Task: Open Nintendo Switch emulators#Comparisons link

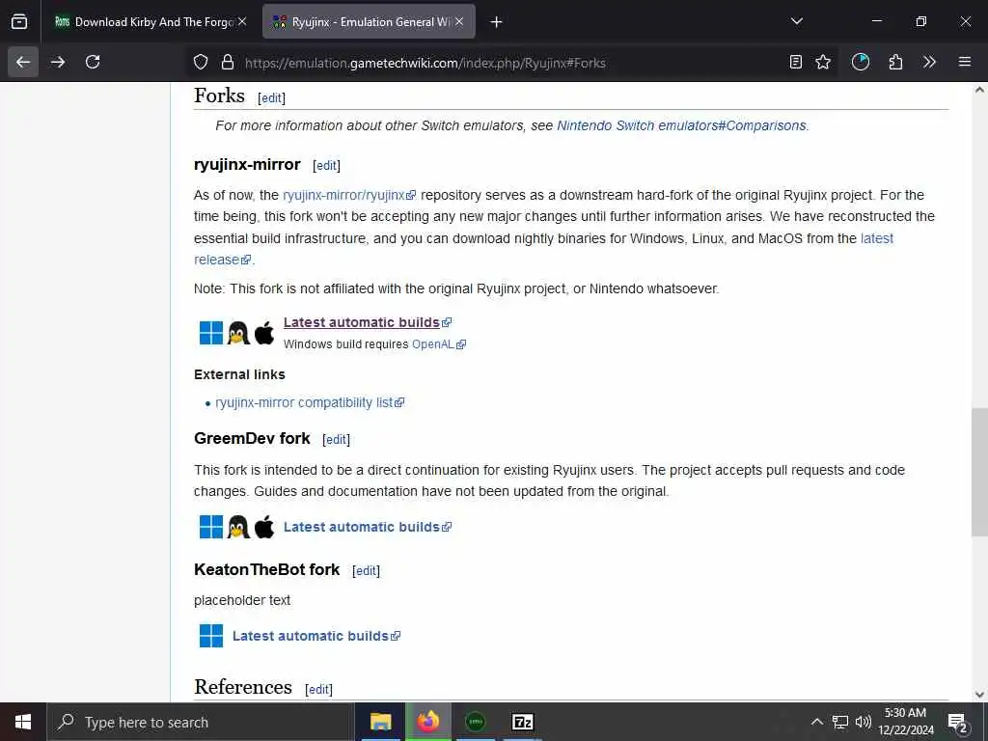Action: (681, 125)
